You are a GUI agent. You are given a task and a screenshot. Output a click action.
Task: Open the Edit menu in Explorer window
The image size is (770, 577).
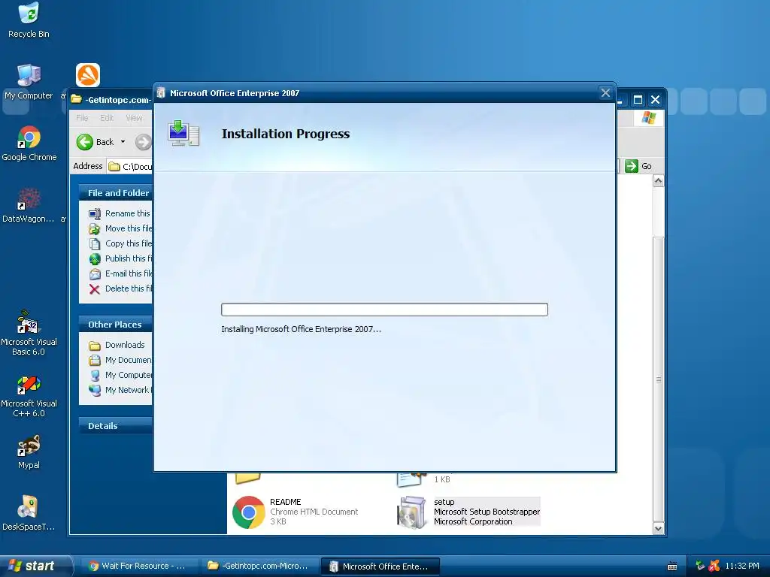(x=107, y=118)
